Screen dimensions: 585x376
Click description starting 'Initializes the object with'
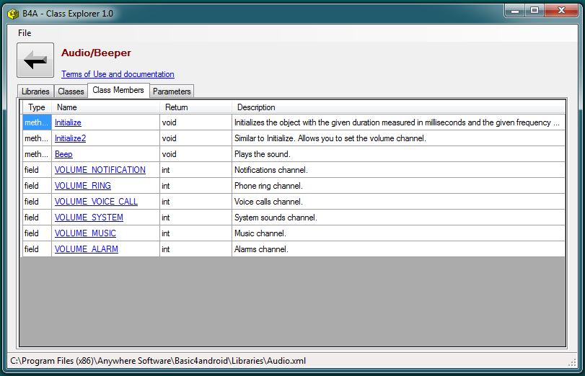397,122
